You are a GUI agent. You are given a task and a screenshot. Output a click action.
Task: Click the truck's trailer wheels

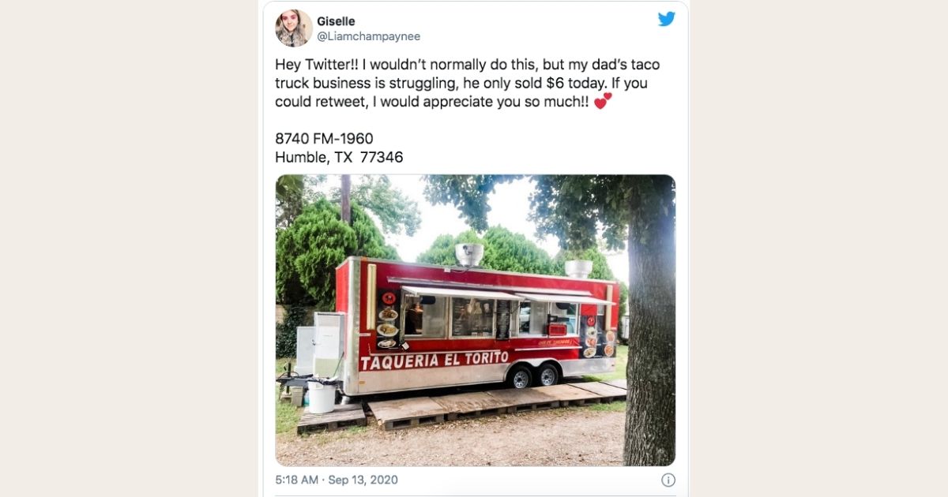534,376
